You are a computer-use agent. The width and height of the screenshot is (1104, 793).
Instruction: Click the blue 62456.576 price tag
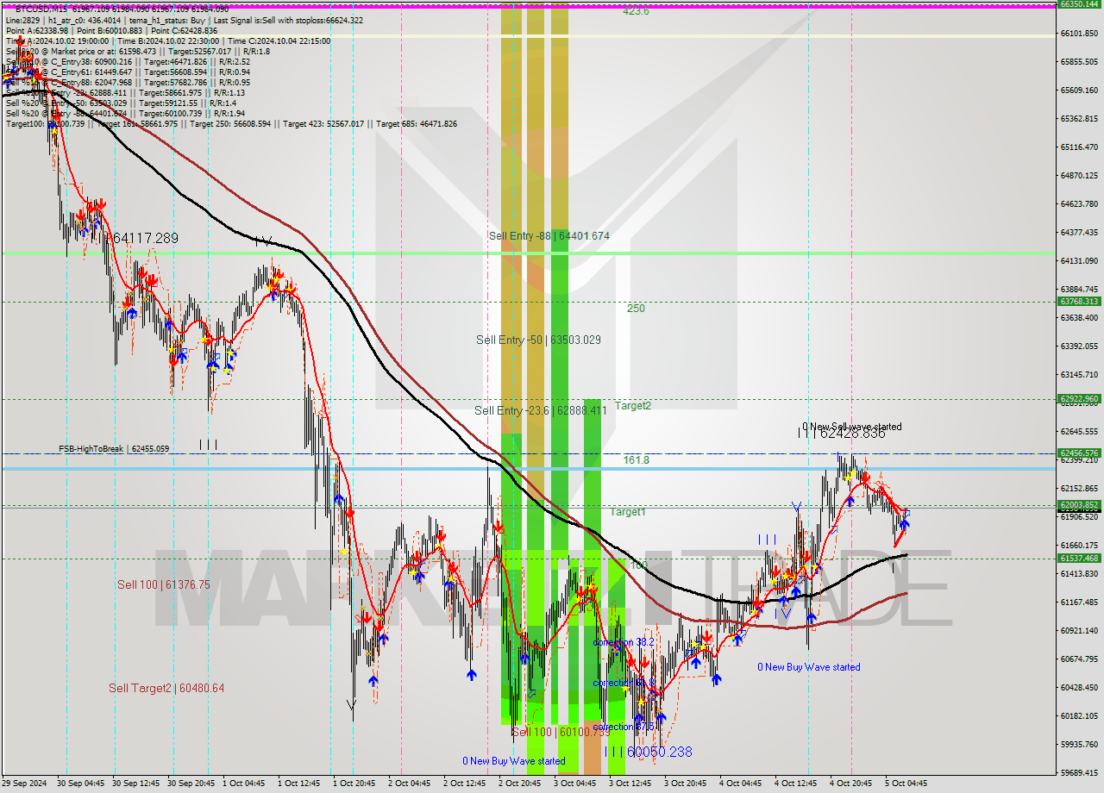coord(1079,453)
